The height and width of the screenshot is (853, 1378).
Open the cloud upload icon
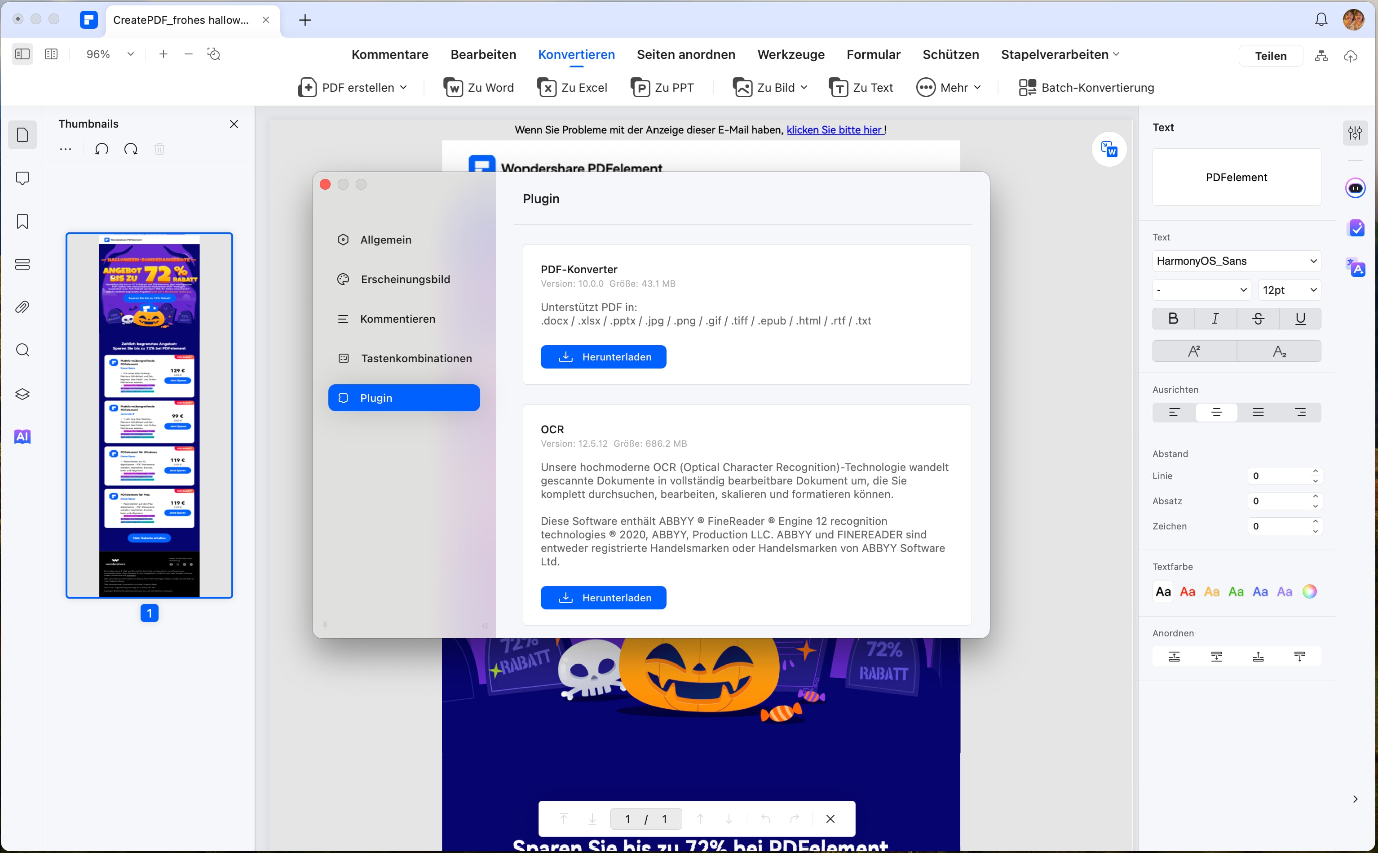[1350, 56]
